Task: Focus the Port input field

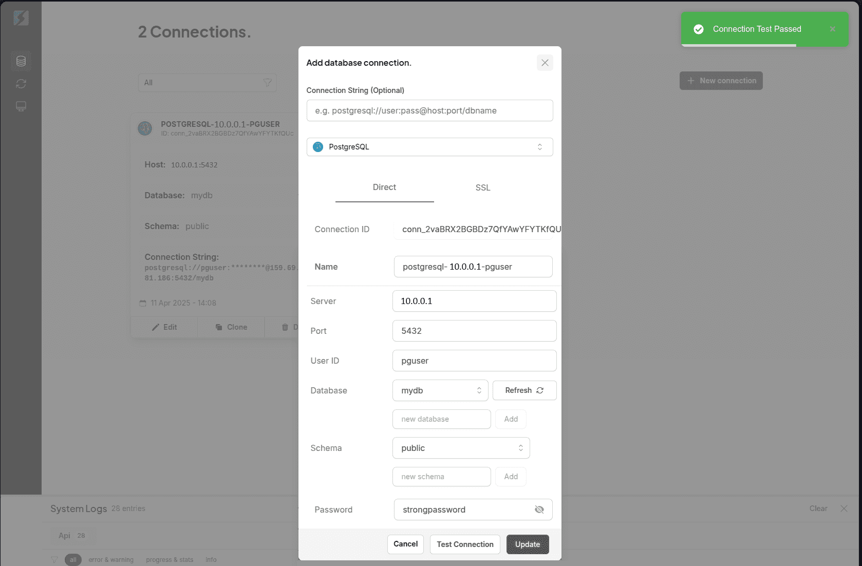Action: tap(475, 331)
